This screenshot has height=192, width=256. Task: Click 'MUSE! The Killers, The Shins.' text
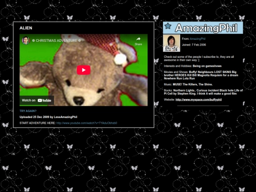(192, 84)
